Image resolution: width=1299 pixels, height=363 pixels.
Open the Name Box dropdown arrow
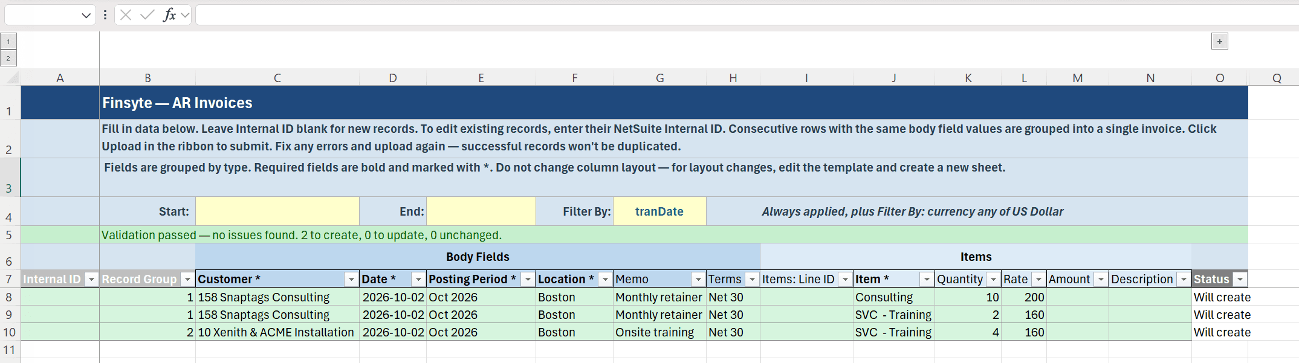click(86, 16)
